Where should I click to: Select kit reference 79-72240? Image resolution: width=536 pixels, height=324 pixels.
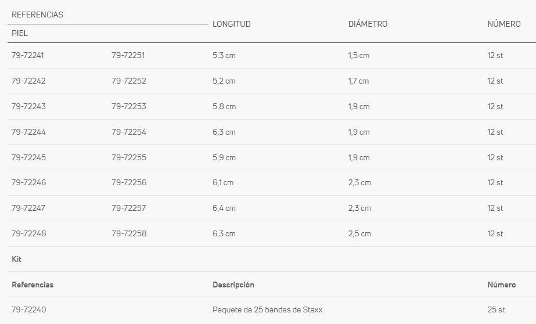point(28,309)
